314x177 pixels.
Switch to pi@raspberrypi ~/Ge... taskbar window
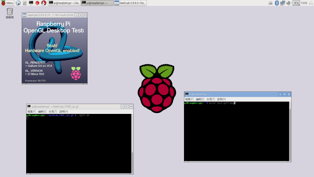coord(64,3)
